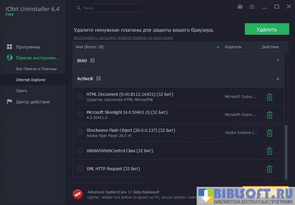Expand the BHO section arrow
Viewport: 295px width, 205px height.
click(x=278, y=61)
